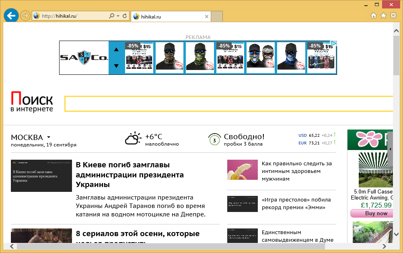Open headline about Kiev presidential administration deputy
This screenshot has width=403, height=253.
130,175
